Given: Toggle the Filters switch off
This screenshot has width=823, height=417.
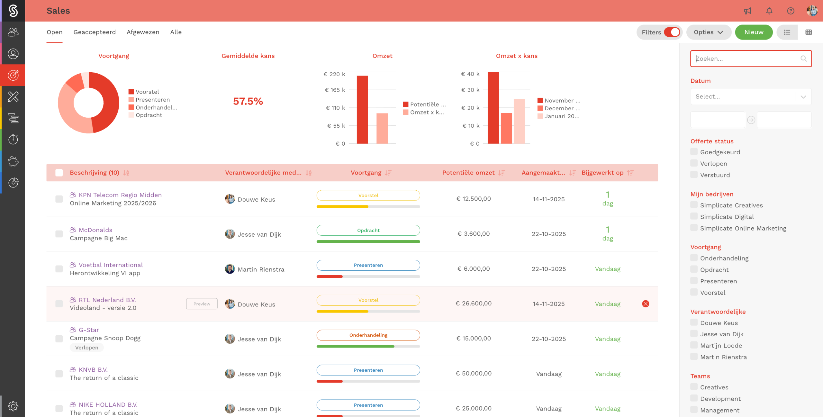Looking at the screenshot, I should [x=672, y=32].
